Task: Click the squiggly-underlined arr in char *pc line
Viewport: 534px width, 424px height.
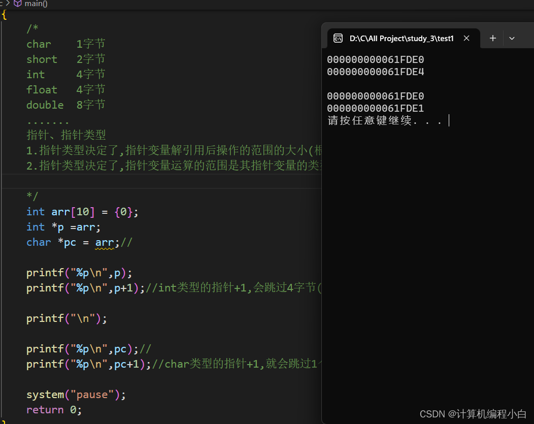Action: [104, 243]
